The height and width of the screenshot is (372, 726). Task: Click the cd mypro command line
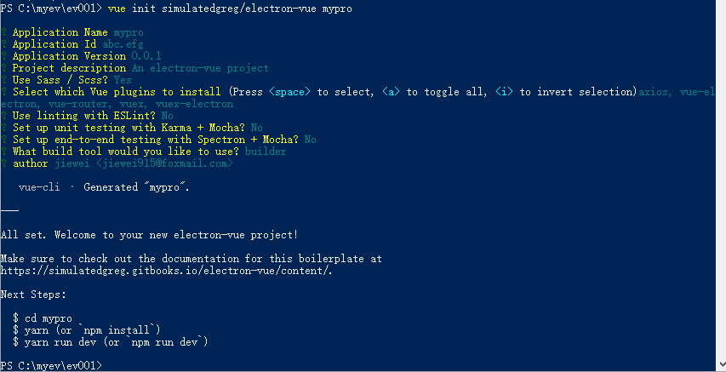coord(48,318)
